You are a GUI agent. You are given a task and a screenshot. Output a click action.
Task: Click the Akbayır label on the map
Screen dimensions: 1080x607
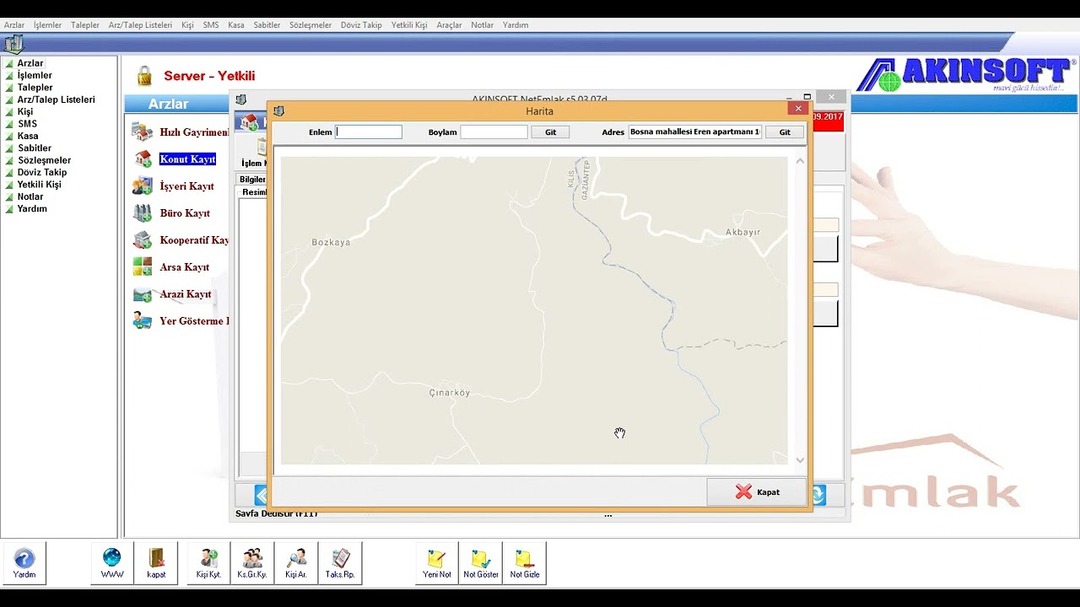743,232
